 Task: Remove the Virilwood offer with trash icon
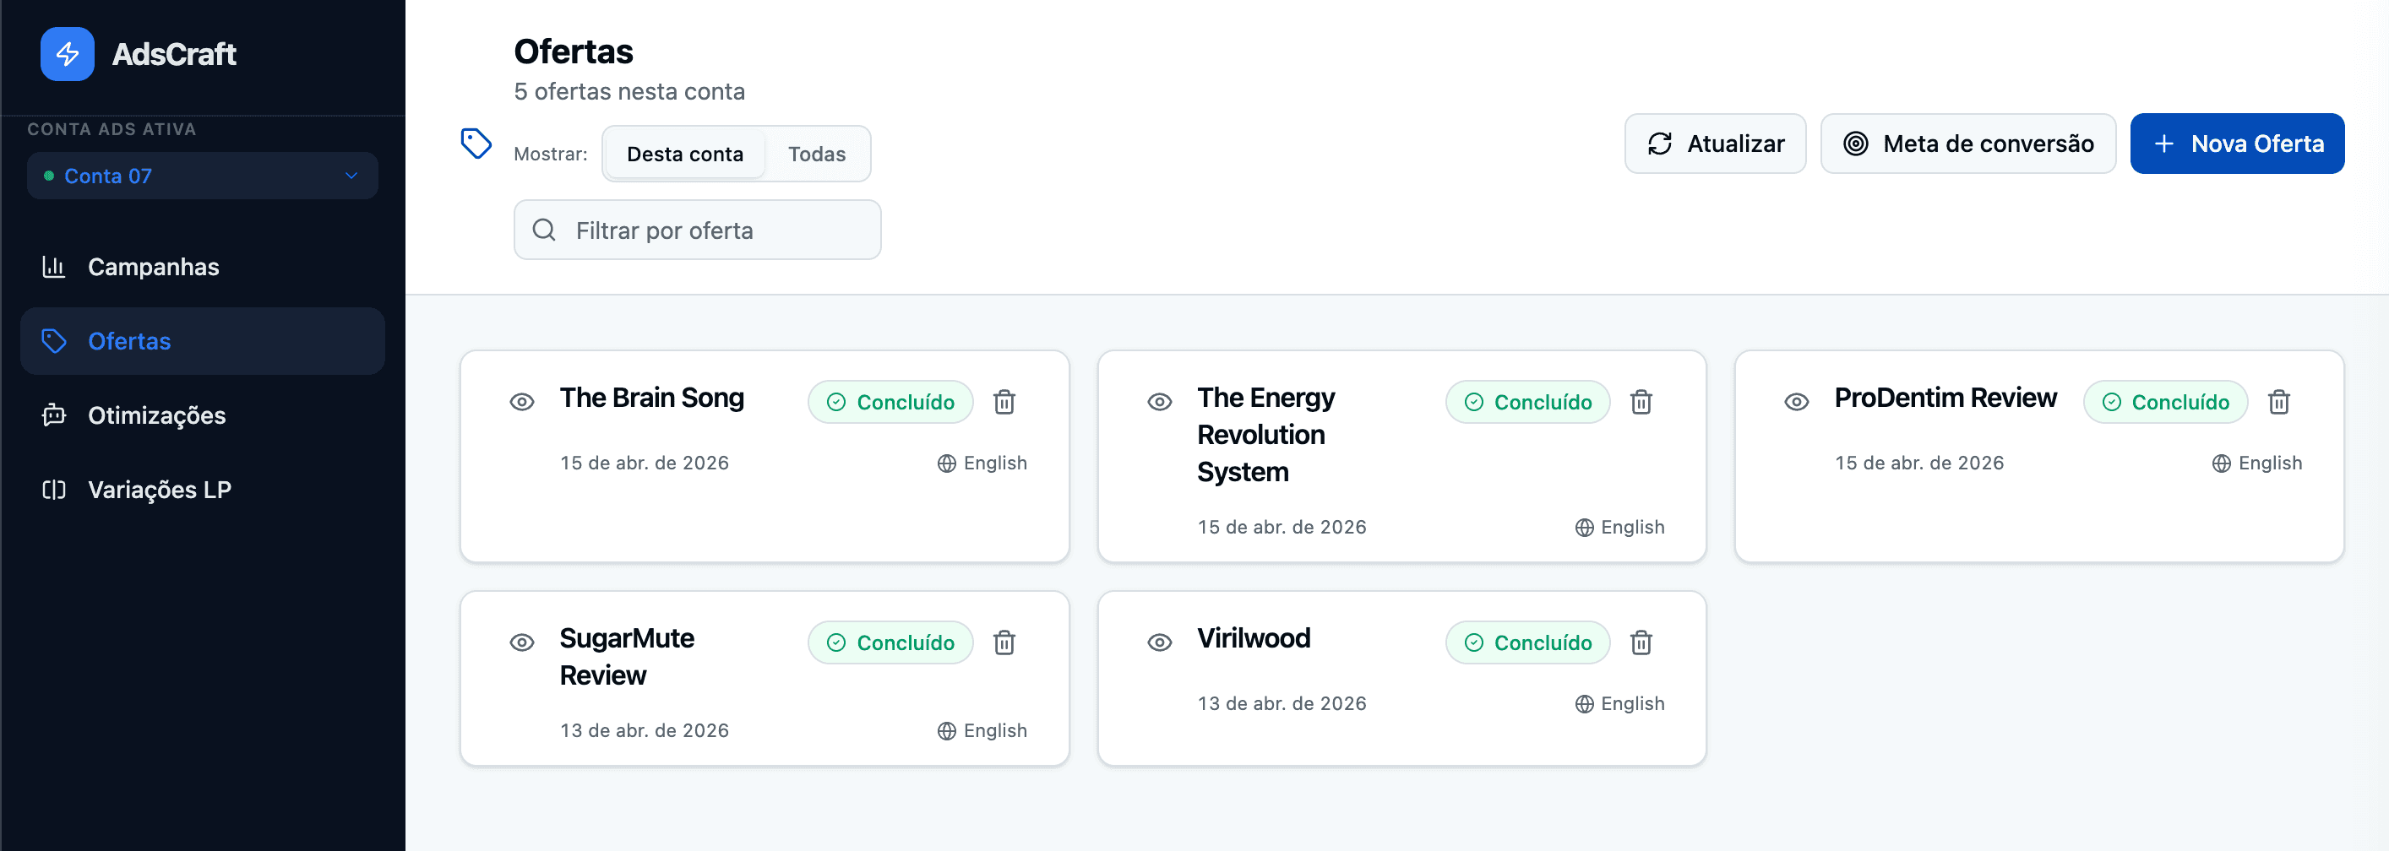pyautogui.click(x=1641, y=642)
